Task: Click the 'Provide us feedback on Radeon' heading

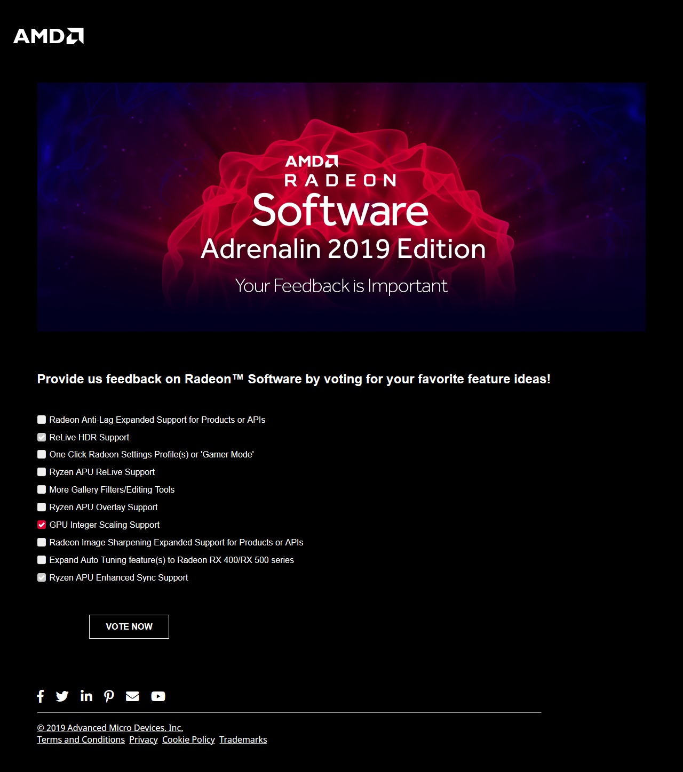Action: (294, 379)
